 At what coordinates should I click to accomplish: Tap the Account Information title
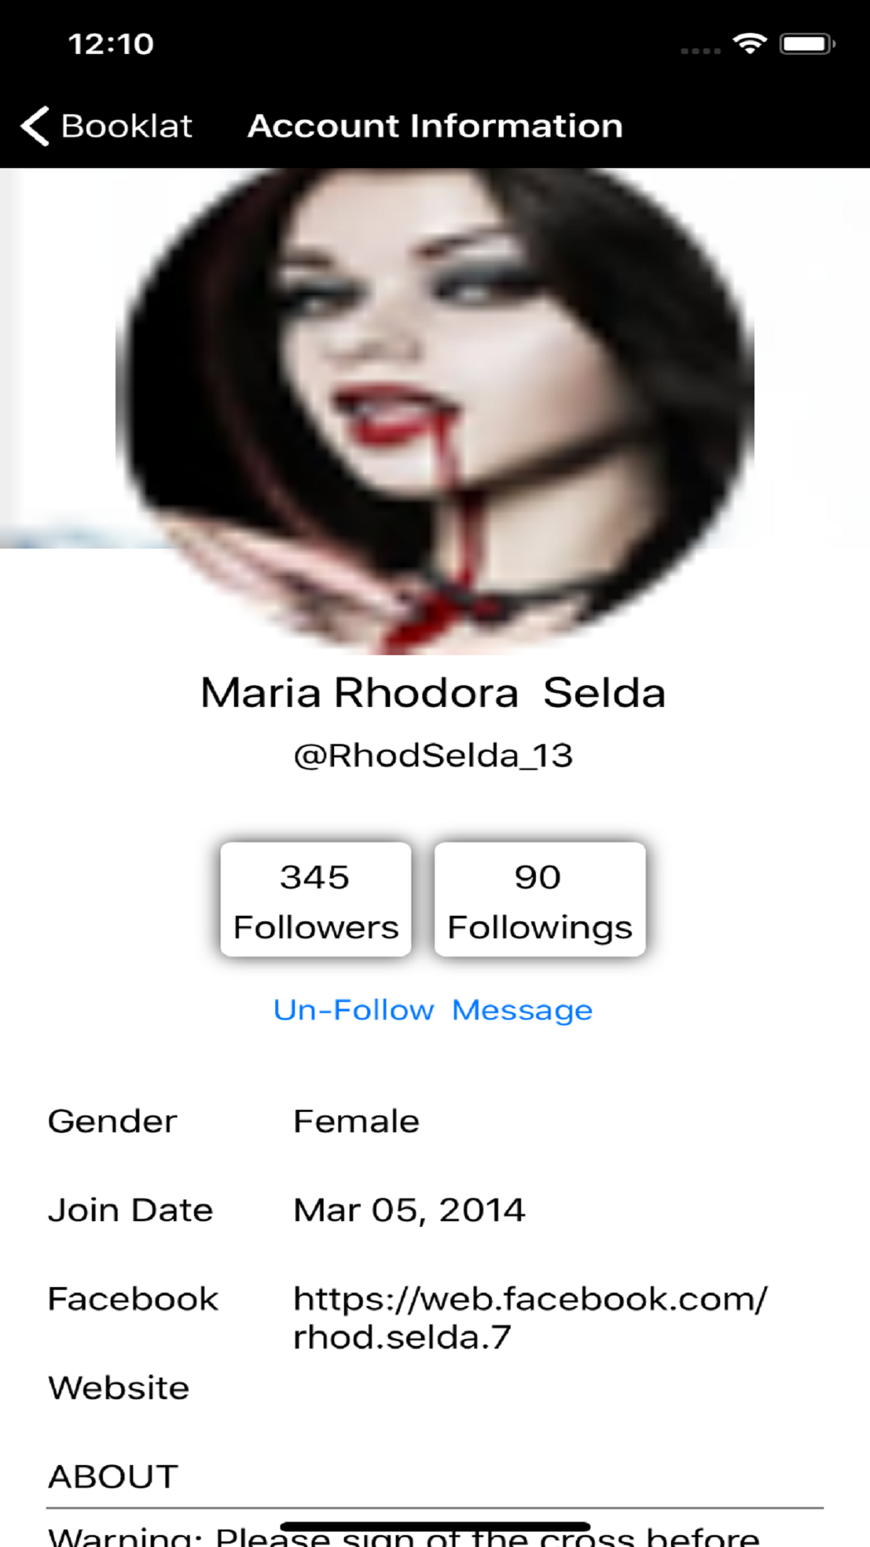coord(435,126)
